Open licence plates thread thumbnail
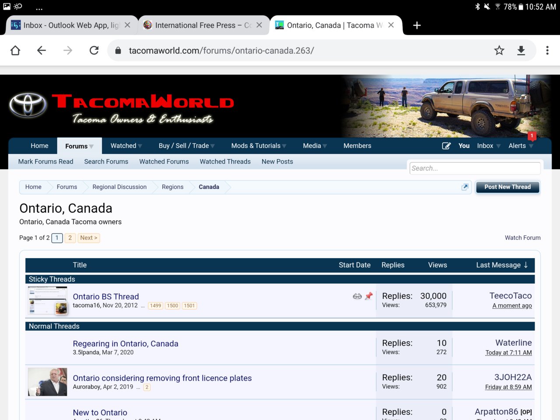560x420 pixels. pyautogui.click(x=48, y=382)
